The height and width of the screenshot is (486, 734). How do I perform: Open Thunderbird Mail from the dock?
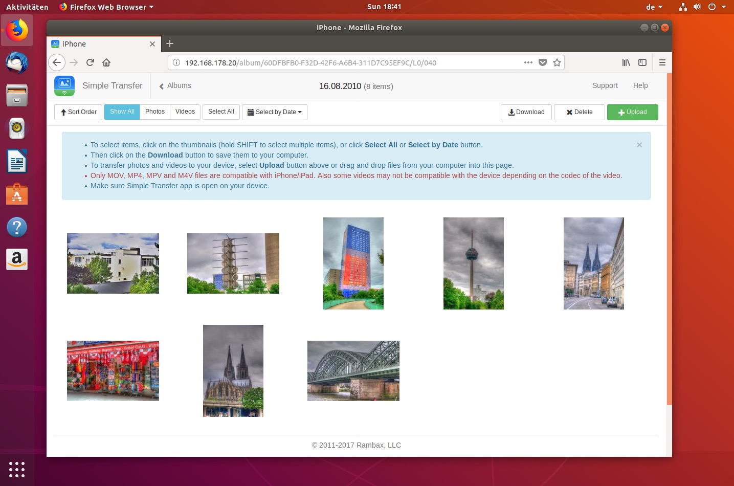click(x=17, y=63)
